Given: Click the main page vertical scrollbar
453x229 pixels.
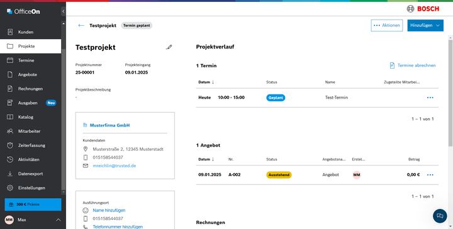Looking at the screenshot, I should click(450, 92).
